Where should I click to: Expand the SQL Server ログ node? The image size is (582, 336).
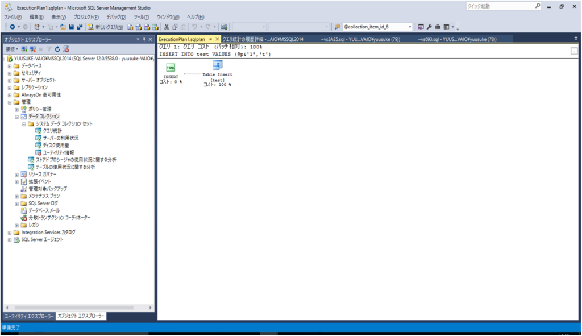16,204
